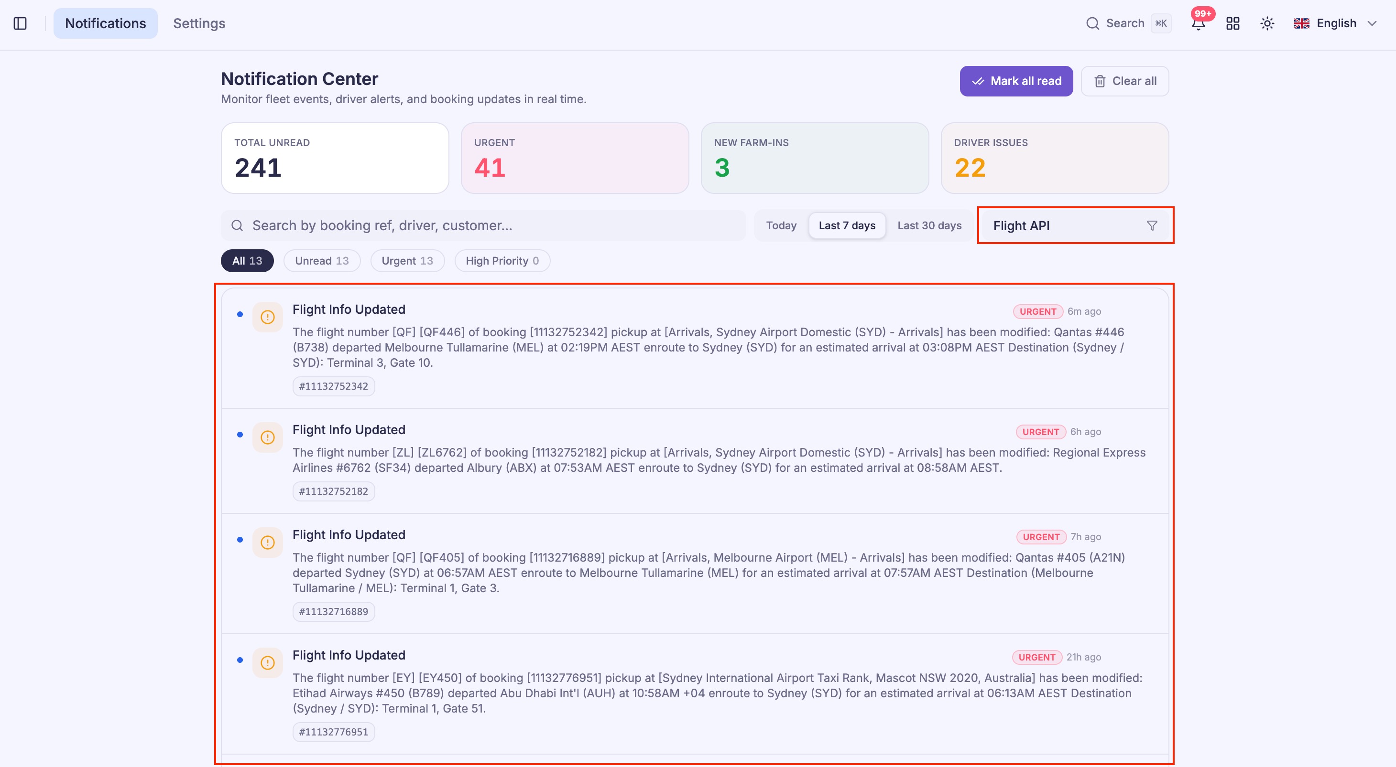1396x767 pixels.
Task: Click the Qantas #446 notification message text
Action: tap(709, 348)
